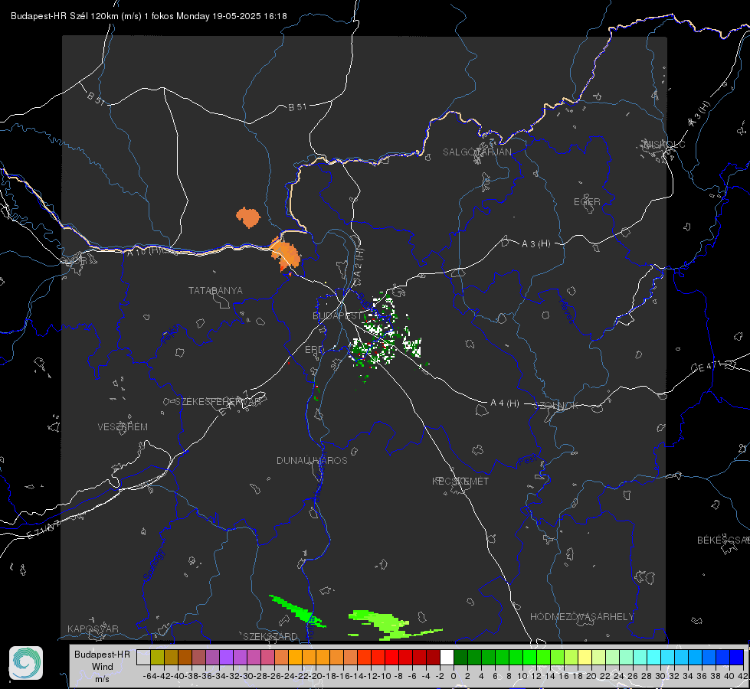The image size is (750, 689).
Task: Click the SALGOTARJAN city label
Action: (477, 152)
